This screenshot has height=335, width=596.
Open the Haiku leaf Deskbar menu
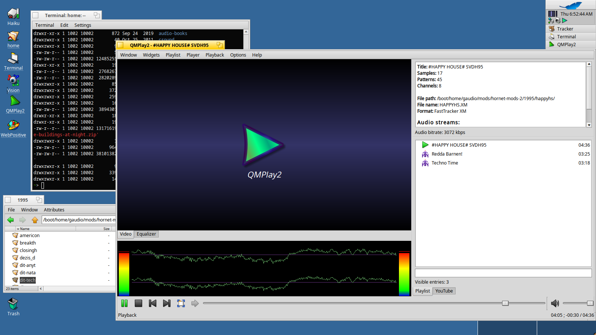point(571,5)
